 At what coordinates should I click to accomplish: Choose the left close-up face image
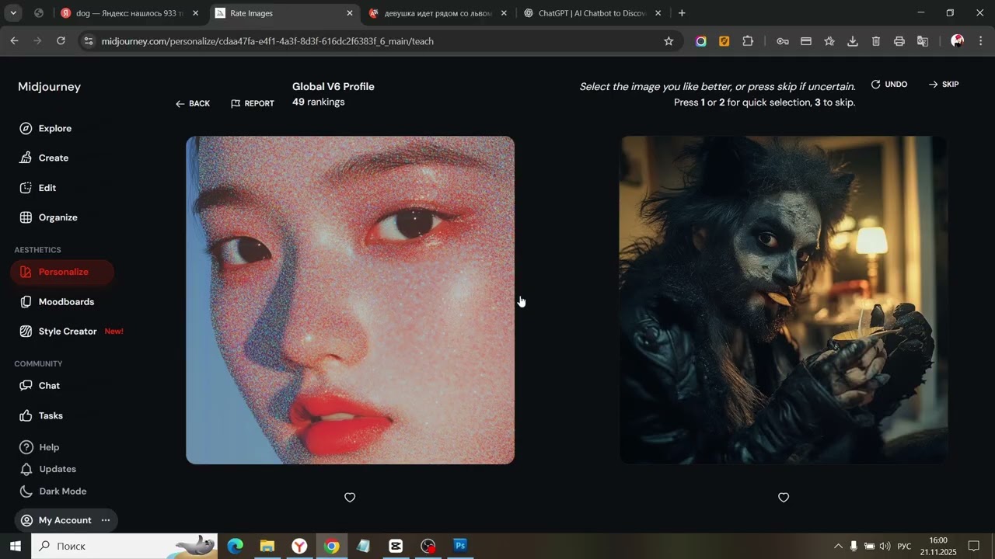[350, 300]
